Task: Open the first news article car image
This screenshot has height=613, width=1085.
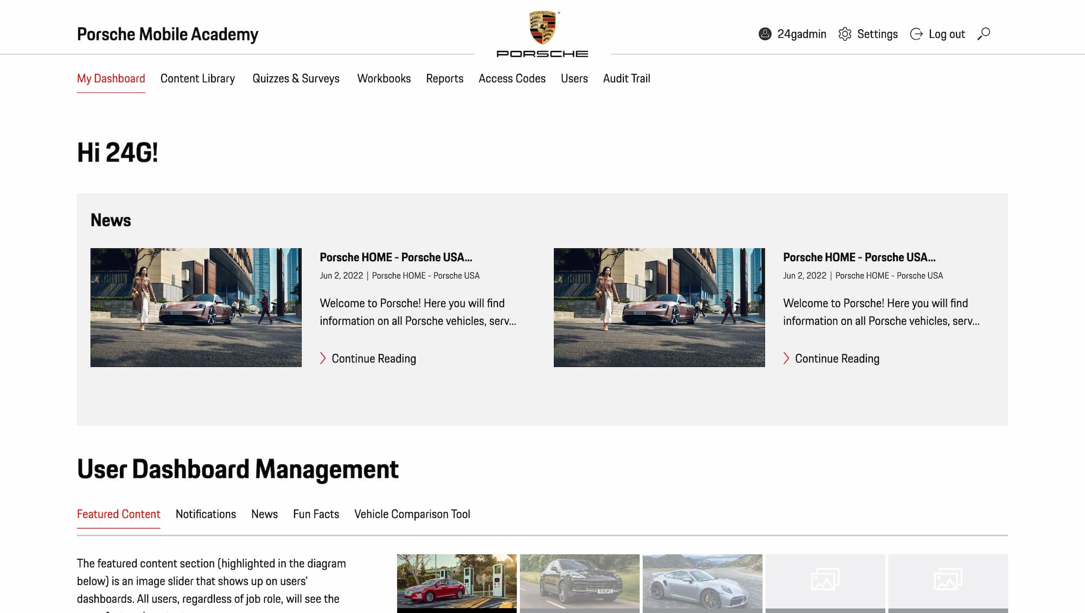Action: point(196,307)
